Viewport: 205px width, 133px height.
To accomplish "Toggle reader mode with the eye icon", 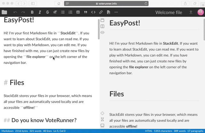I will coord(102,33).
